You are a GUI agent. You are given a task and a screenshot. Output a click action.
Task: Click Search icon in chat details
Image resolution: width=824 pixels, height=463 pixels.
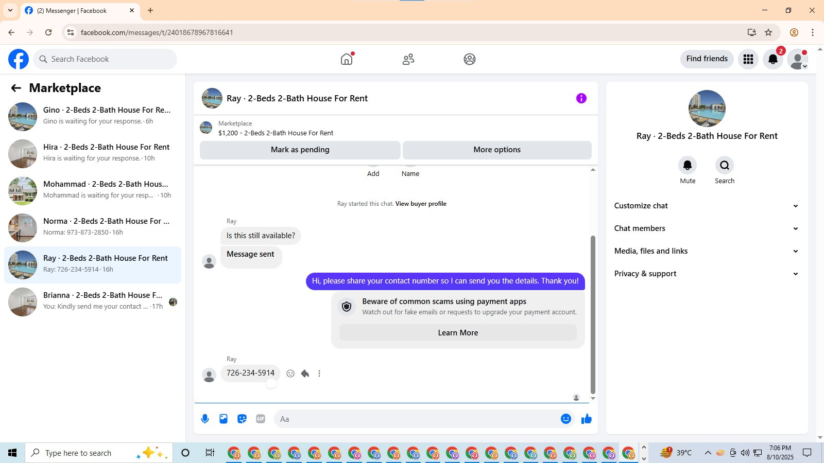(725, 165)
